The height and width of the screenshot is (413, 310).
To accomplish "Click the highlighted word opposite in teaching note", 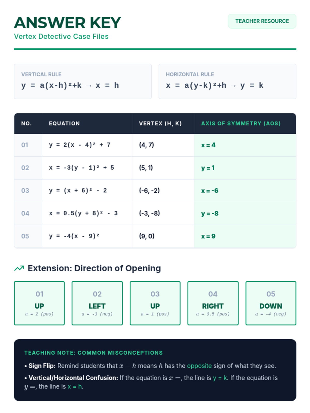I will click(199, 366).
